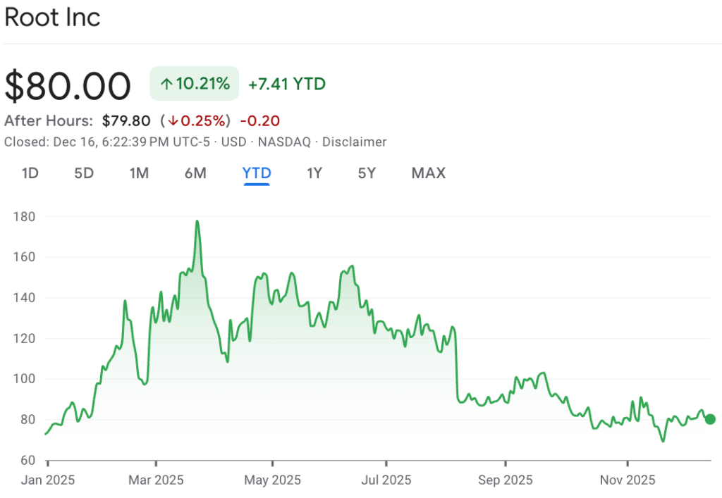Click the red down arrow for after hours
722x498 pixels.
coord(173,121)
